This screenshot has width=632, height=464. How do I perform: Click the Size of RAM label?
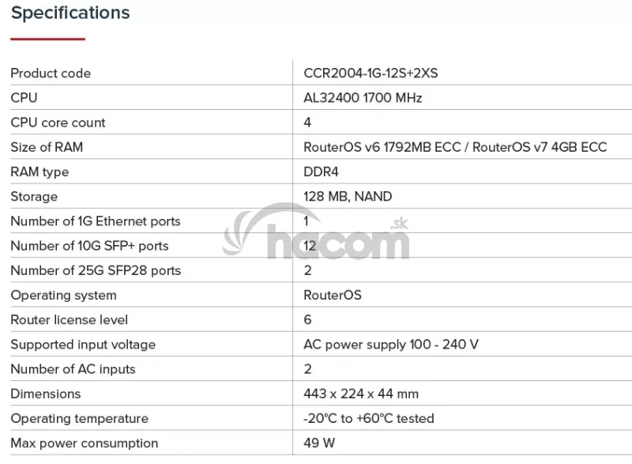tap(47, 147)
